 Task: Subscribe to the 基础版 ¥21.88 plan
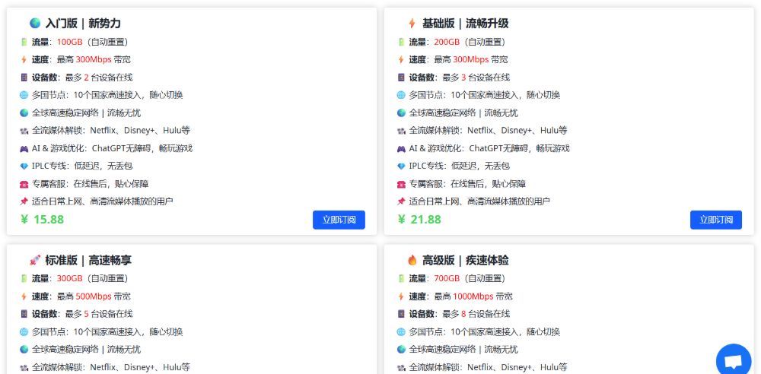(x=716, y=220)
